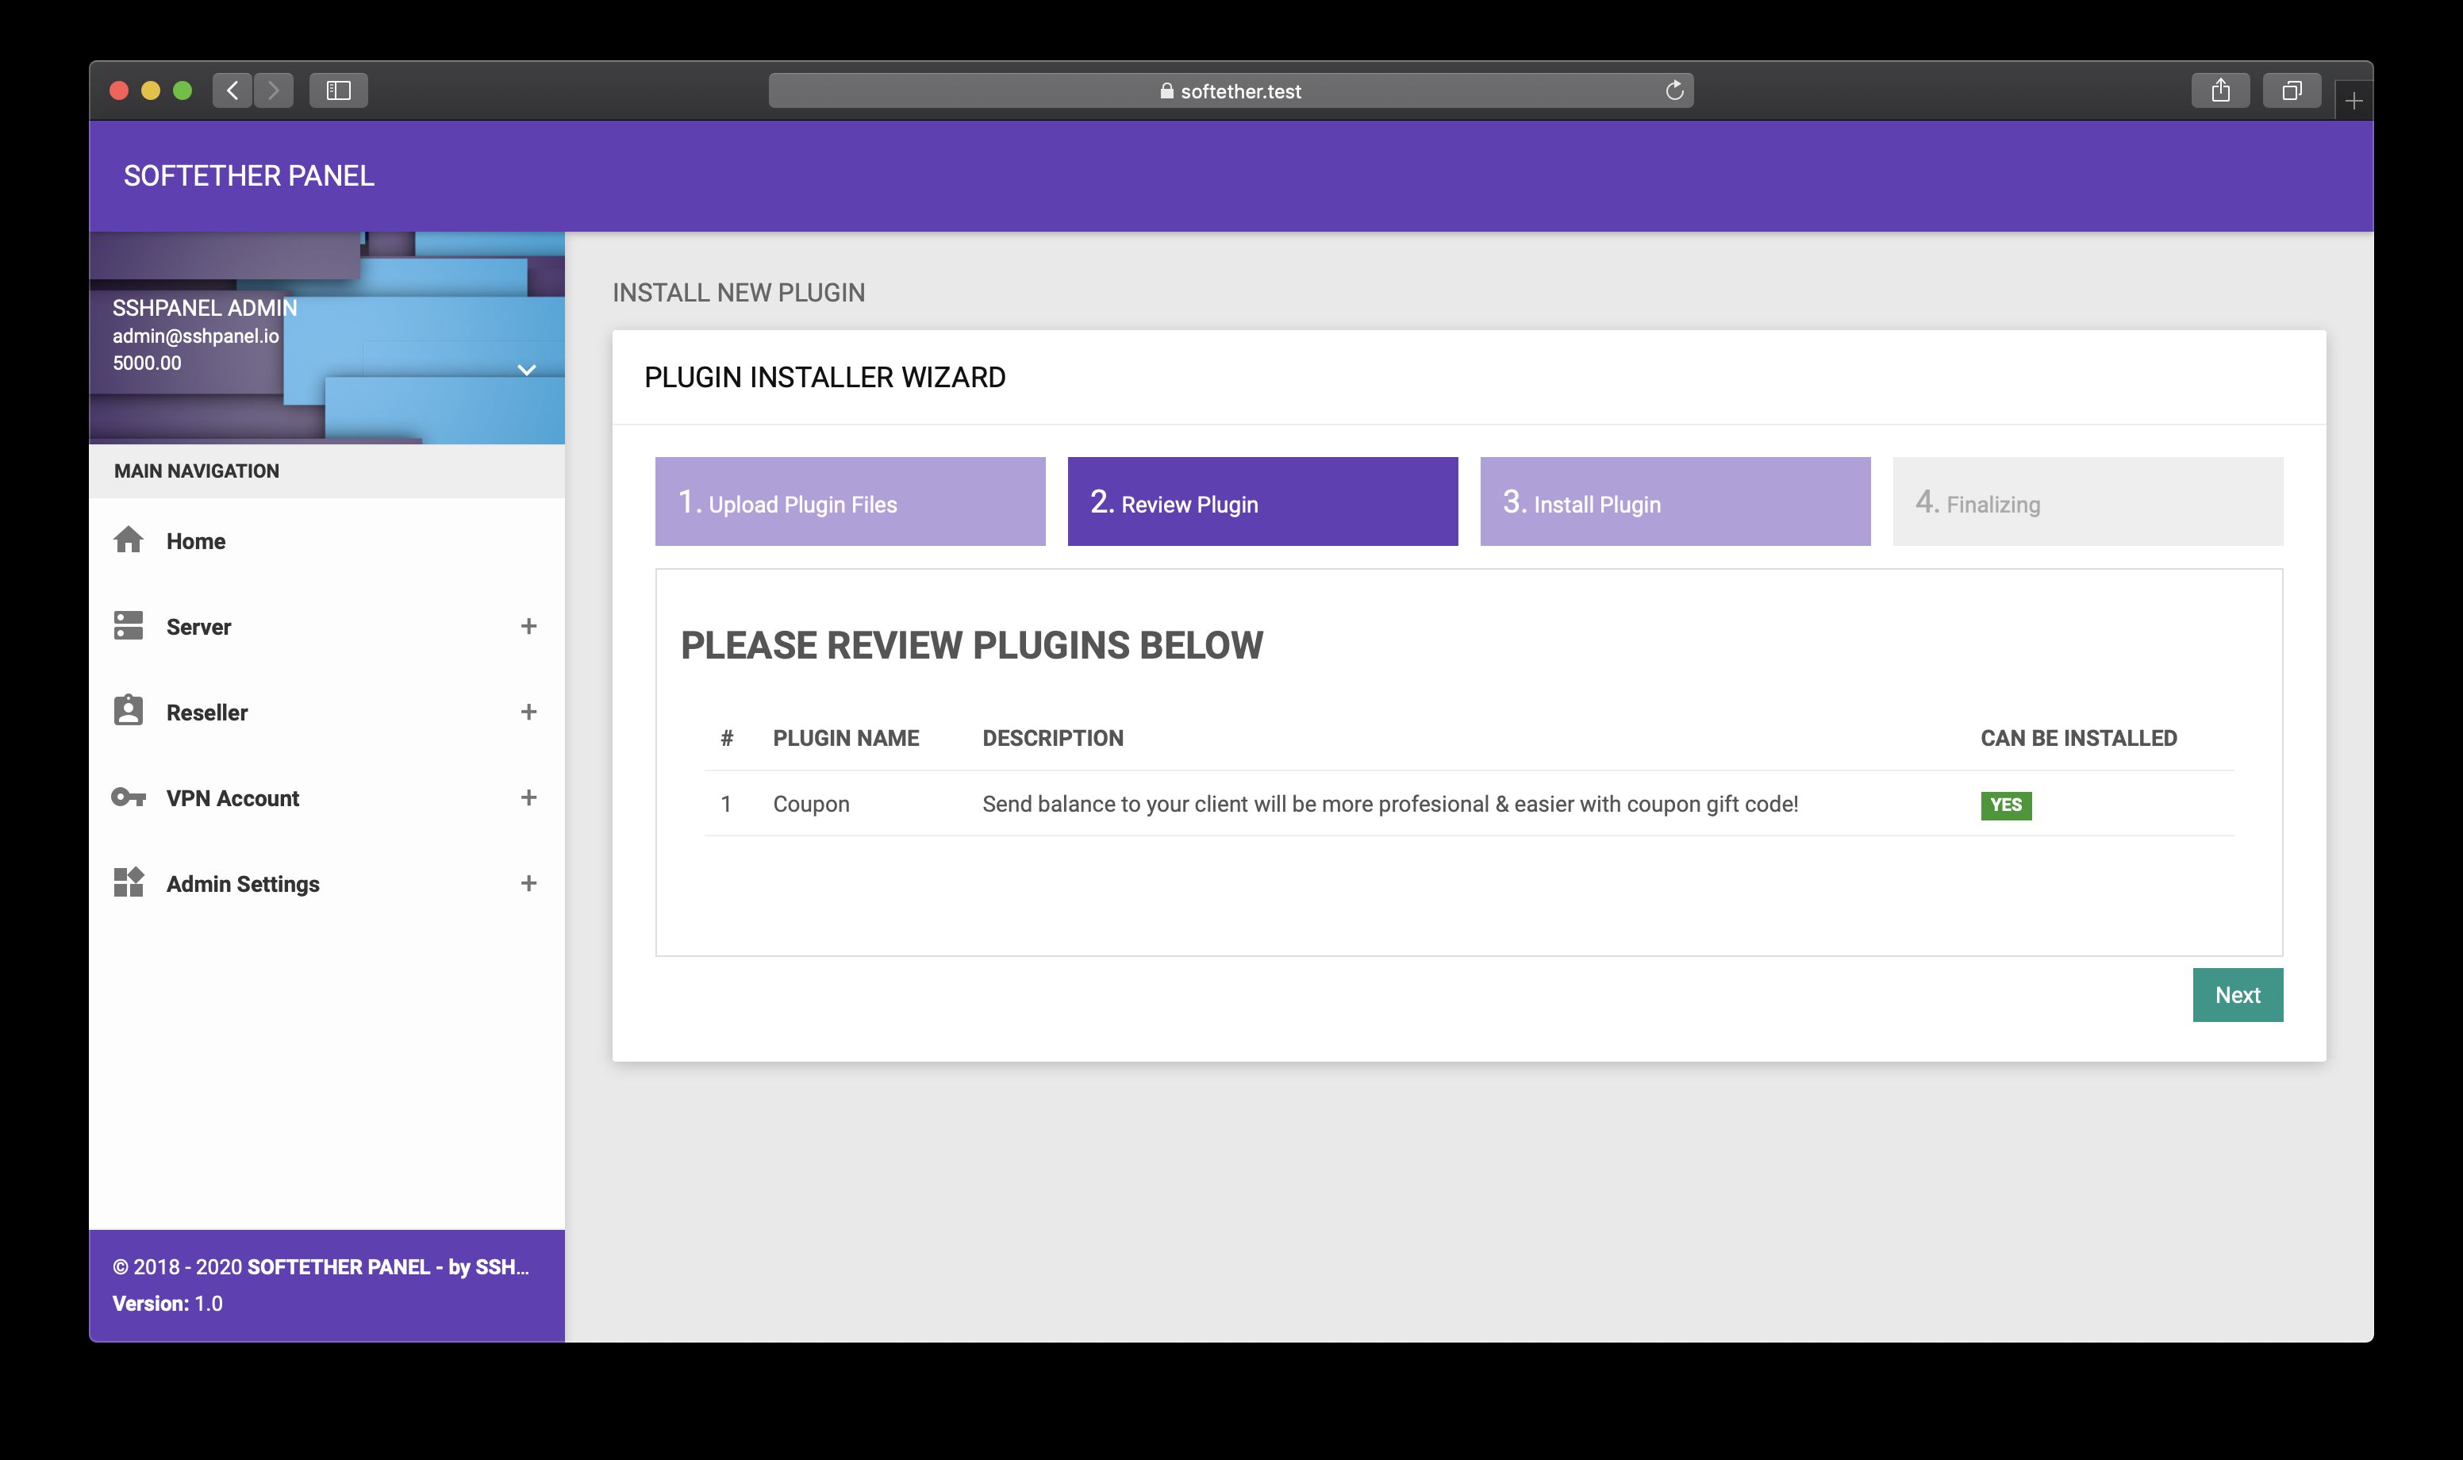Click the VPN Account key icon

point(128,797)
